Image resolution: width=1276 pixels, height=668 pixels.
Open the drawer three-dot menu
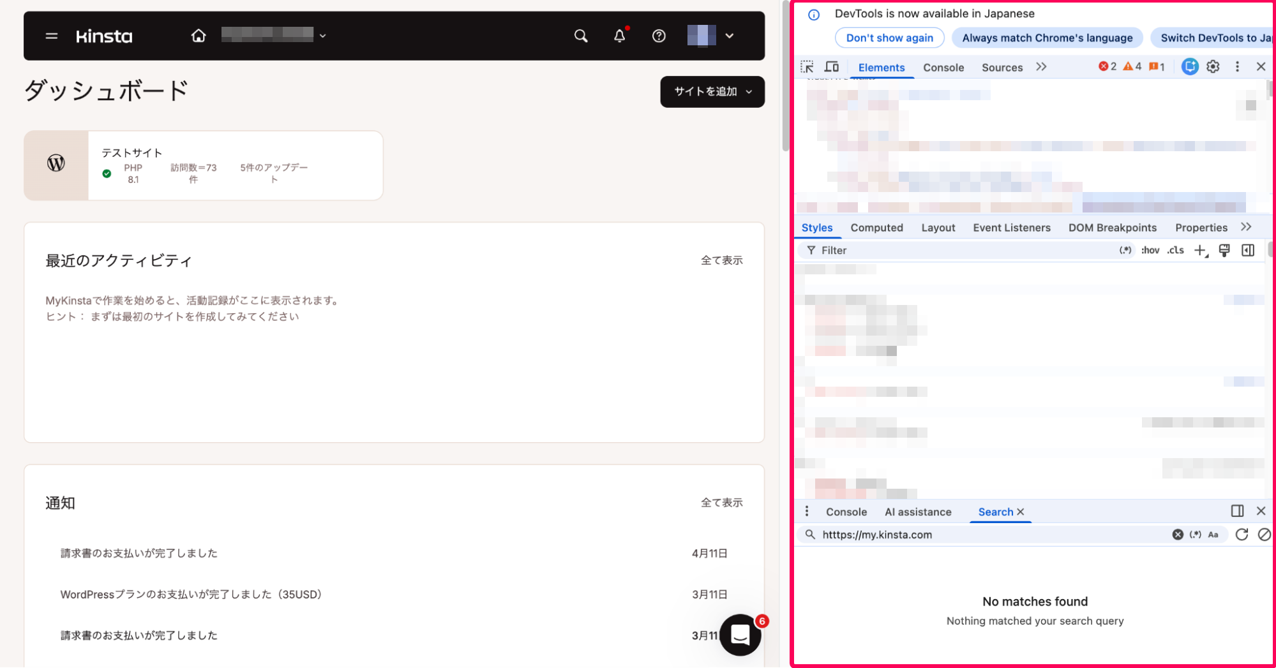click(807, 511)
